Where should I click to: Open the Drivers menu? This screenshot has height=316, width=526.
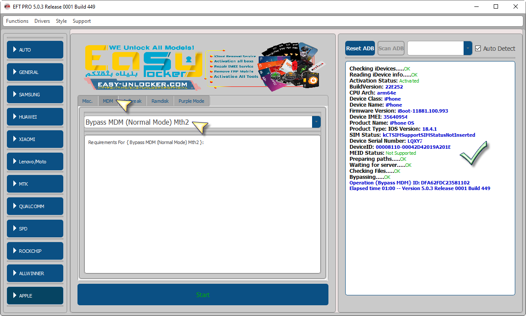[x=42, y=21]
